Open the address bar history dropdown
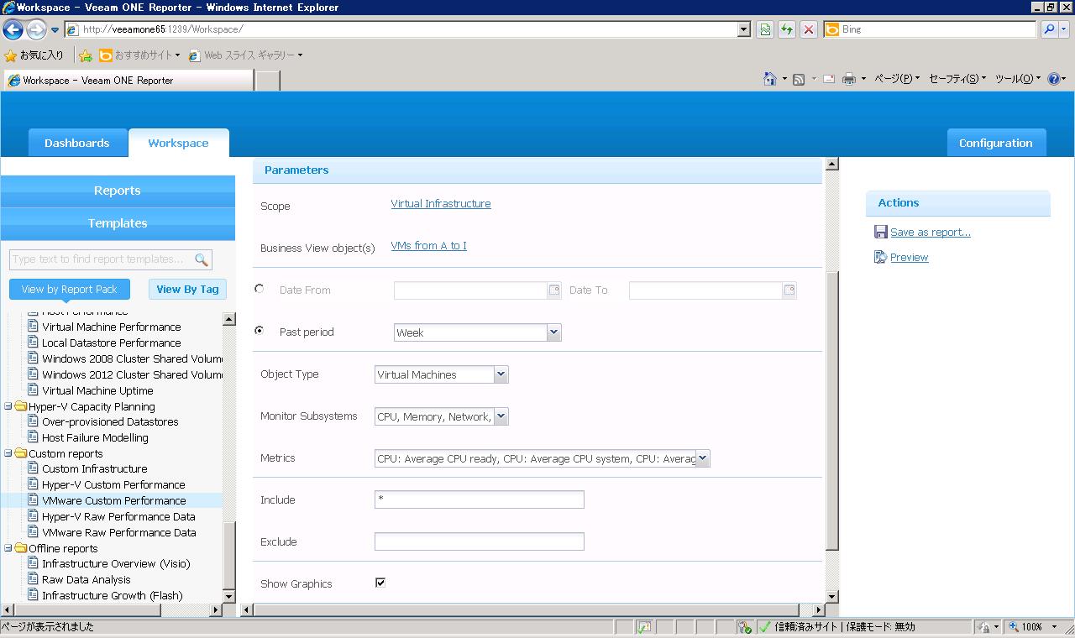This screenshot has height=638, width=1075. (x=743, y=29)
